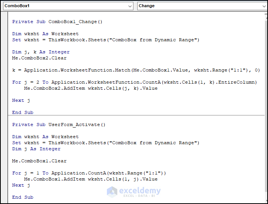Place cursor on Me.ComboBox1.Clear line
268x204 pixels.
click(x=39, y=161)
